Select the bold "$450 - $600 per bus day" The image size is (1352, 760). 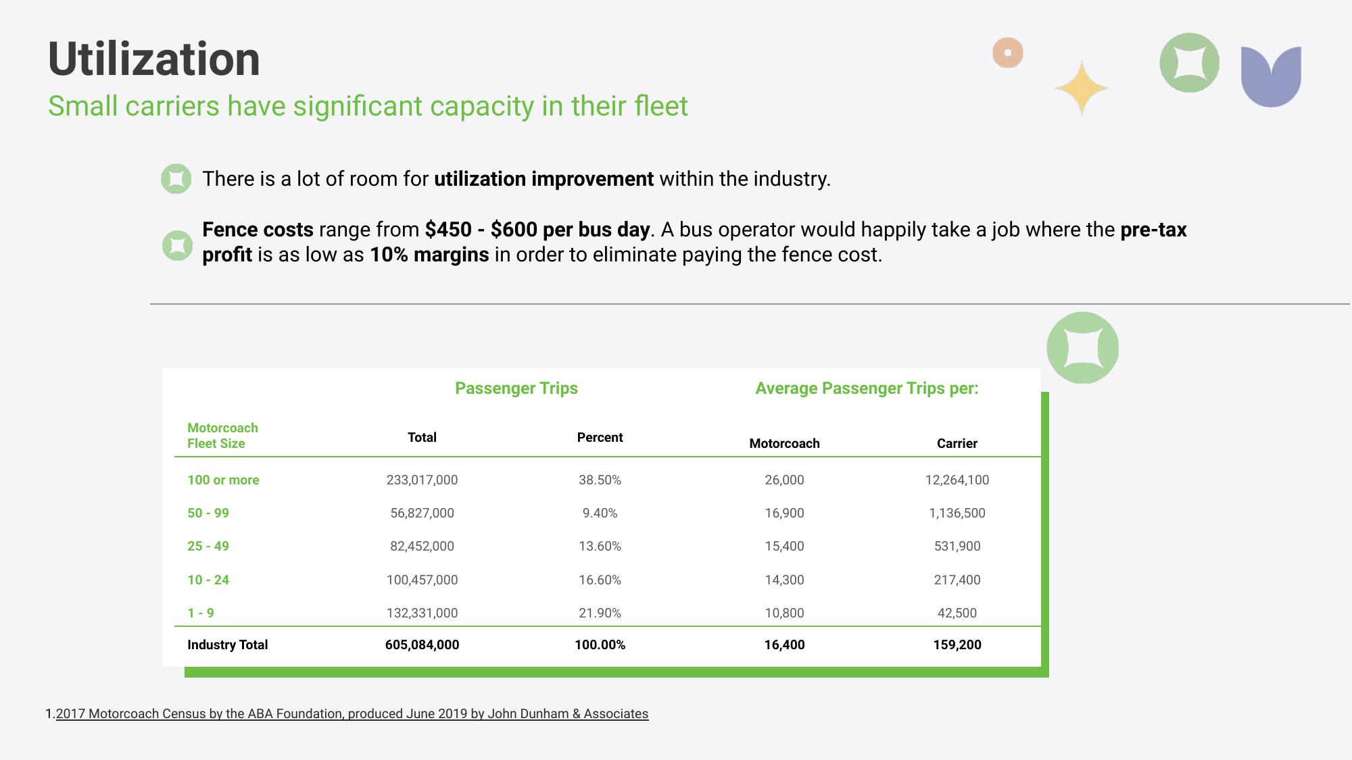tap(537, 230)
